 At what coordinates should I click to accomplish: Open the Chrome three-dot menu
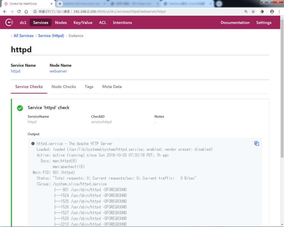[x=279, y=12]
